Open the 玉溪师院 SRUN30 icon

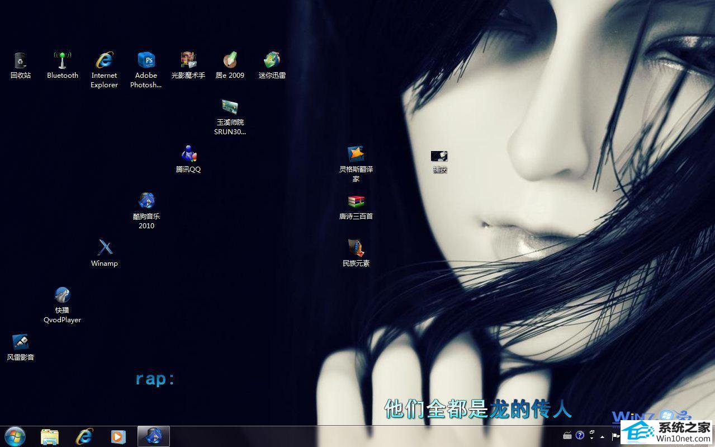(230, 117)
